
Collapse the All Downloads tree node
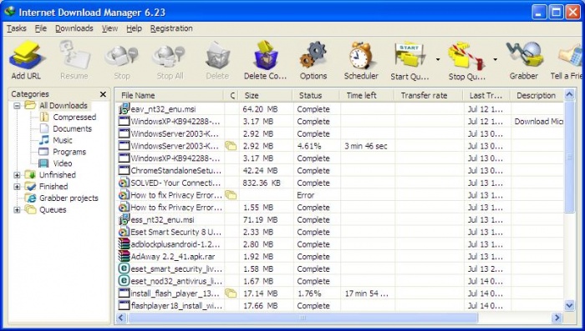point(17,106)
